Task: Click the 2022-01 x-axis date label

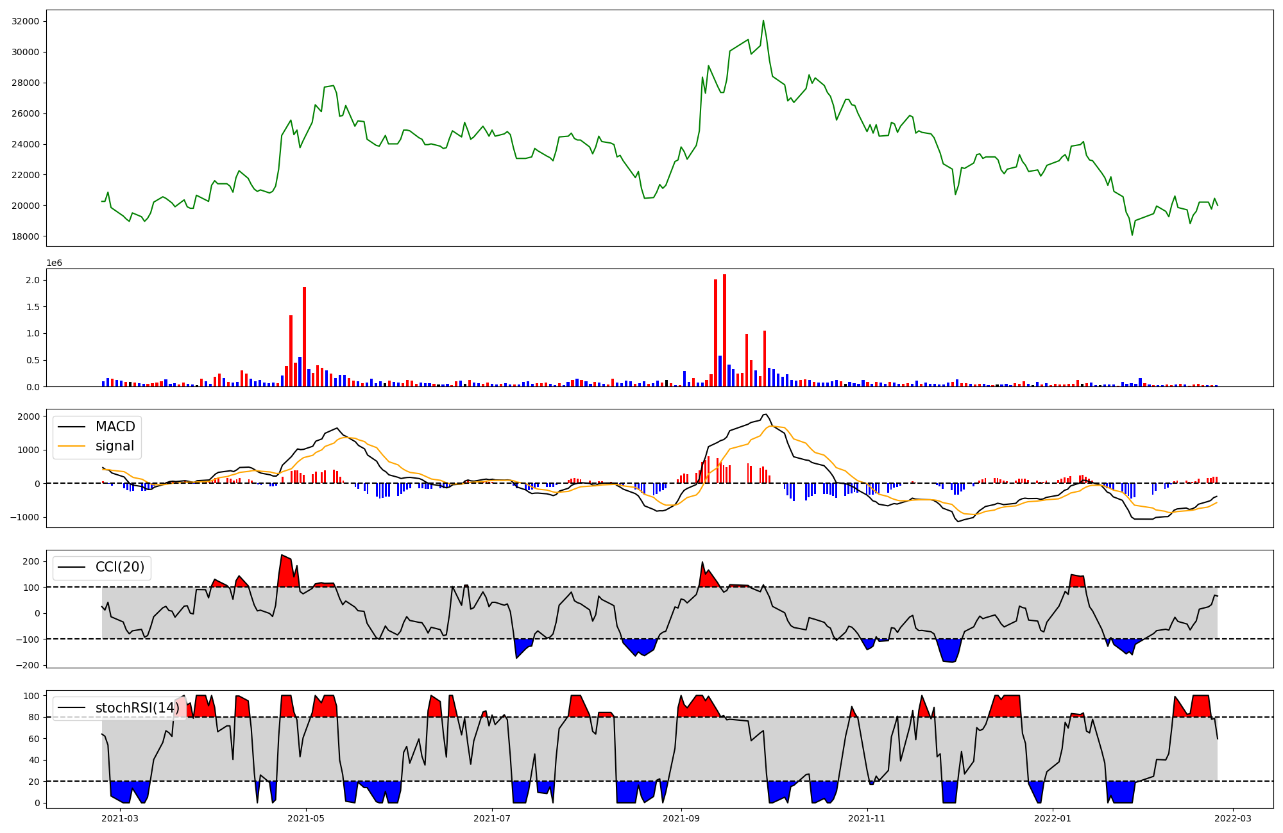Action: point(1053,818)
